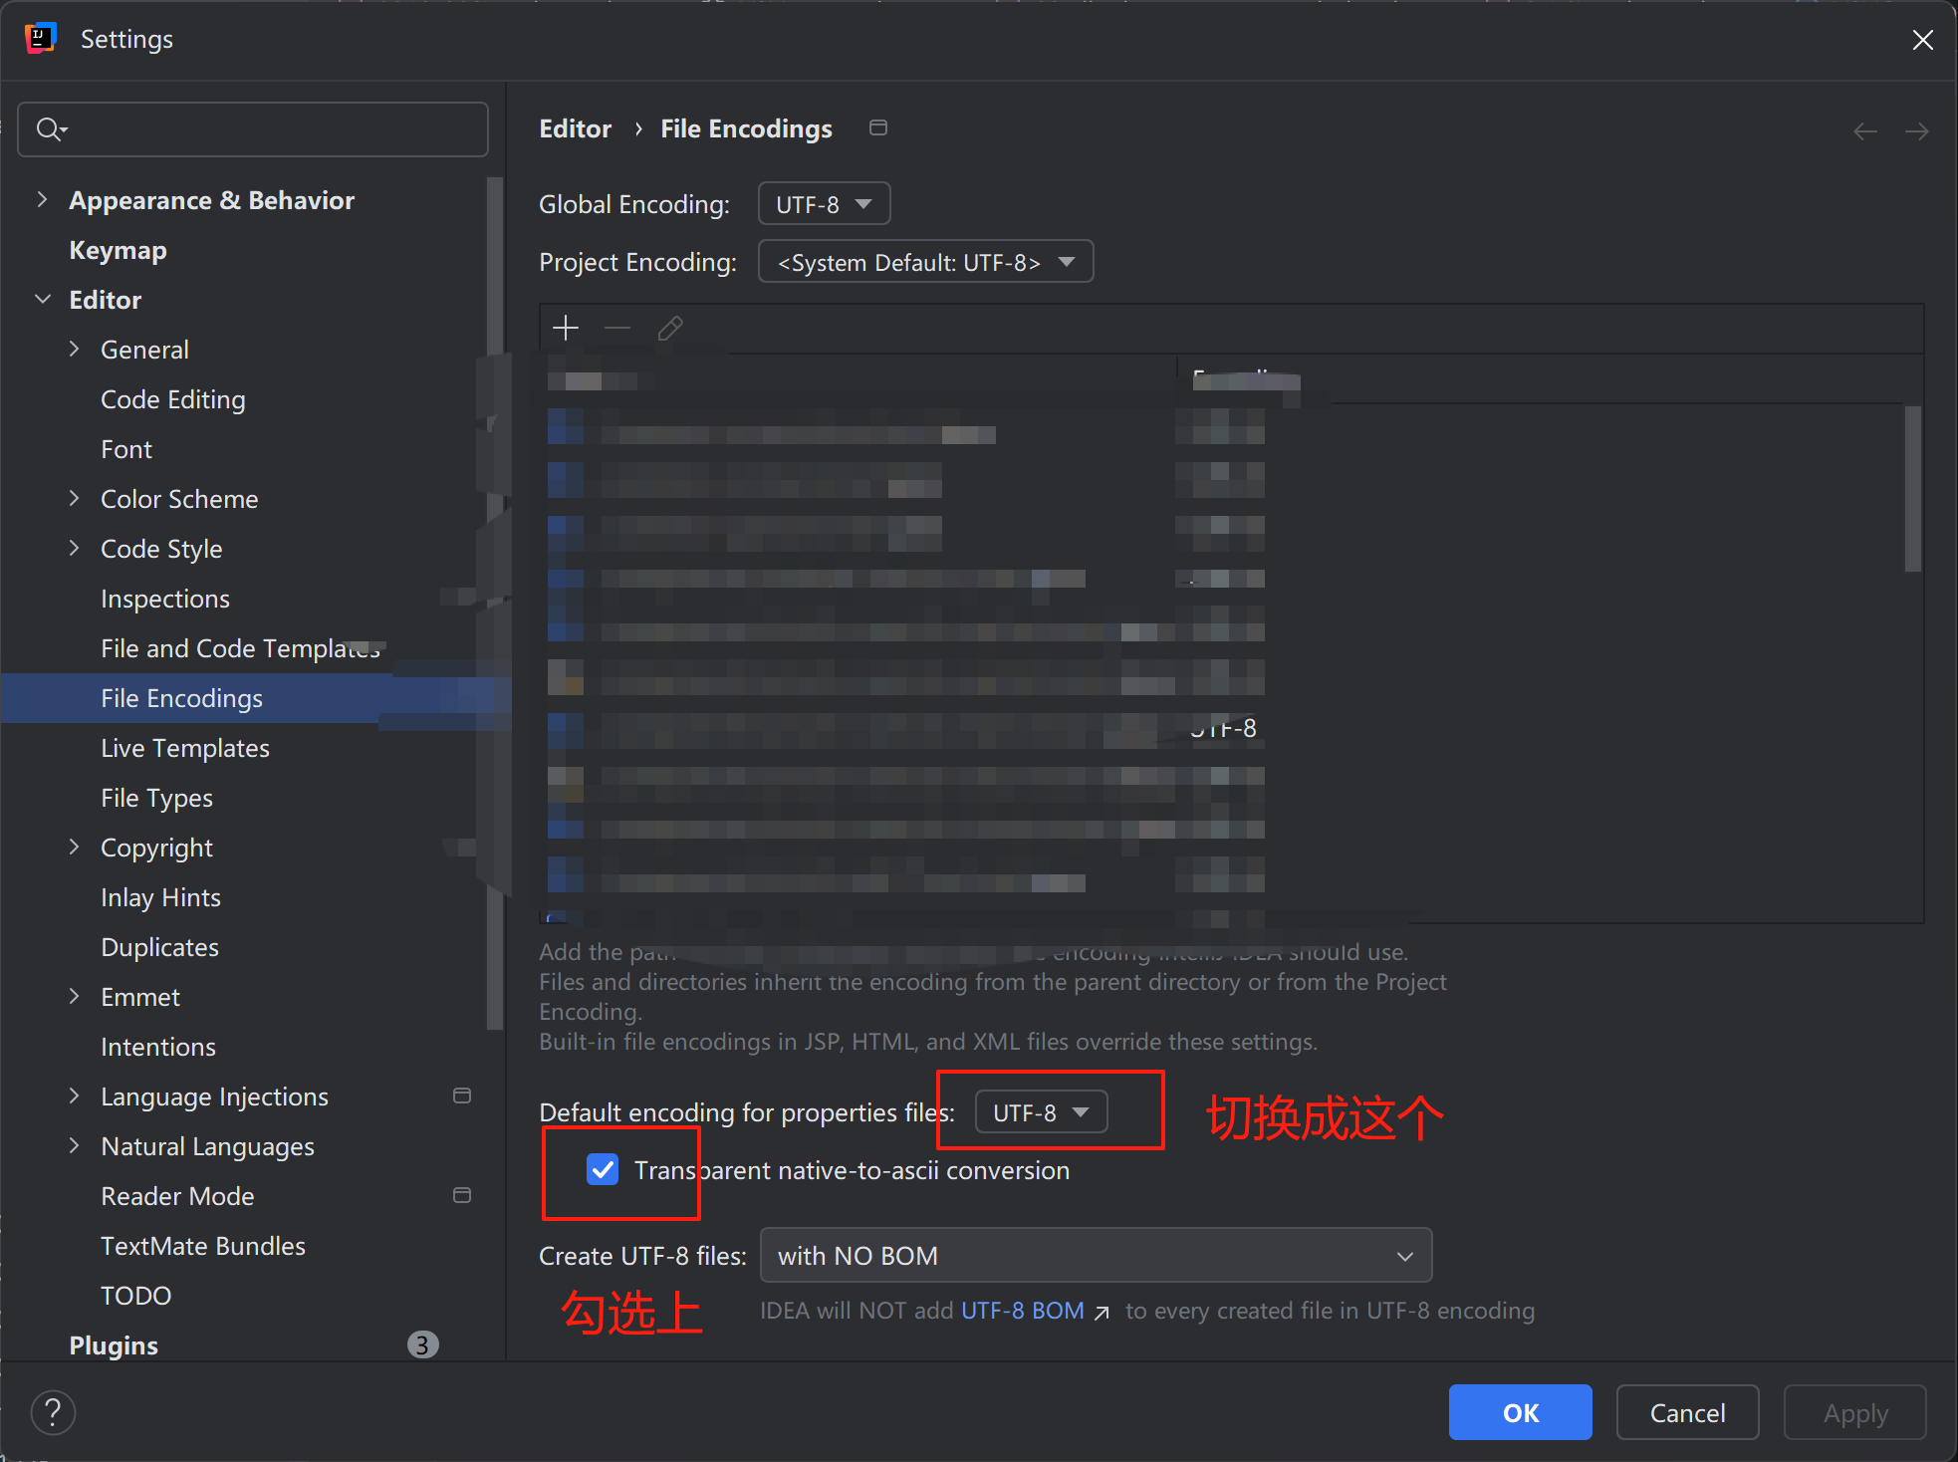Open File and Code Templates page

(x=240, y=648)
